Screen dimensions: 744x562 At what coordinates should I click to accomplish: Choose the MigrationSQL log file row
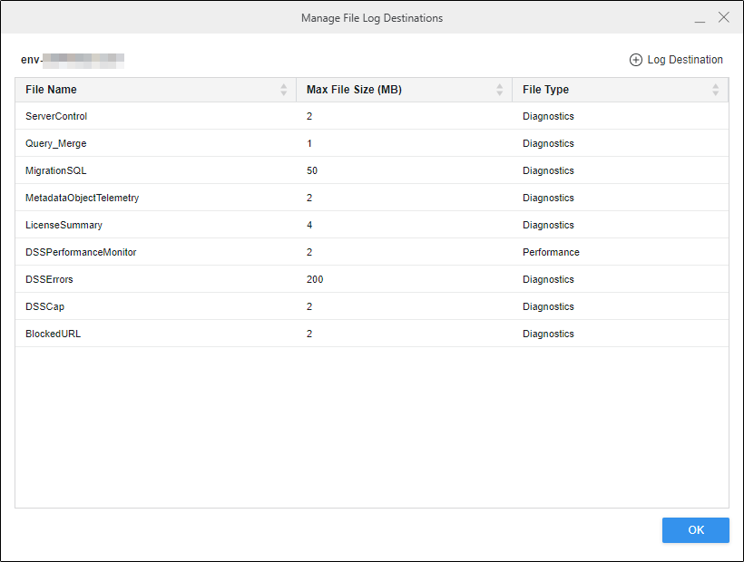pyautogui.click(x=56, y=170)
